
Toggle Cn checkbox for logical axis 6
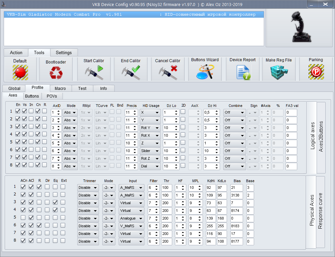(x=38, y=149)
